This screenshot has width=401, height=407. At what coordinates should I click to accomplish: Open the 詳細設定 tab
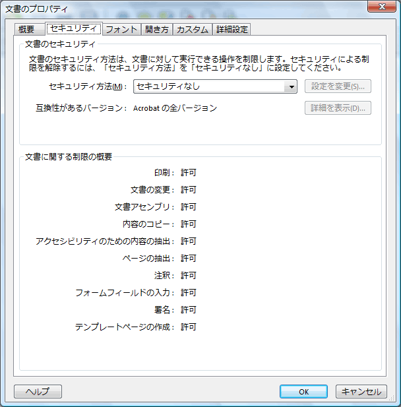click(231, 29)
